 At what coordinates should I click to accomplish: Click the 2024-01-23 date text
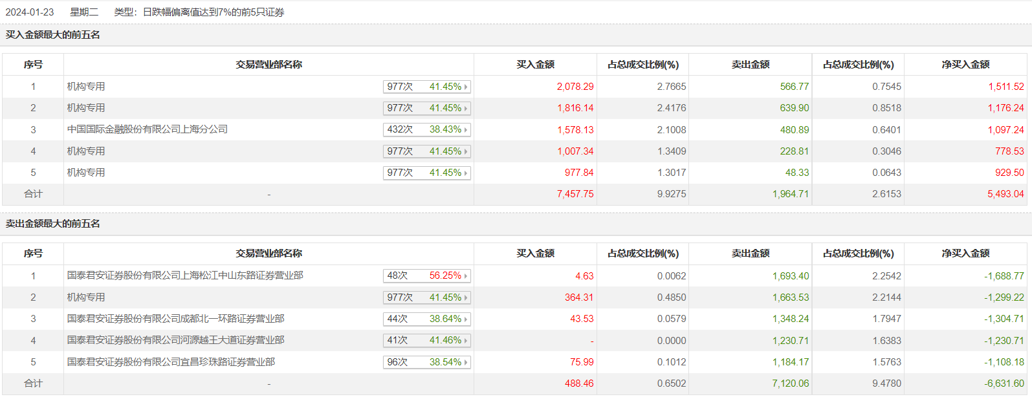[x=30, y=12]
